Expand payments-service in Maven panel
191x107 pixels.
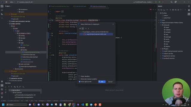tap(161, 56)
